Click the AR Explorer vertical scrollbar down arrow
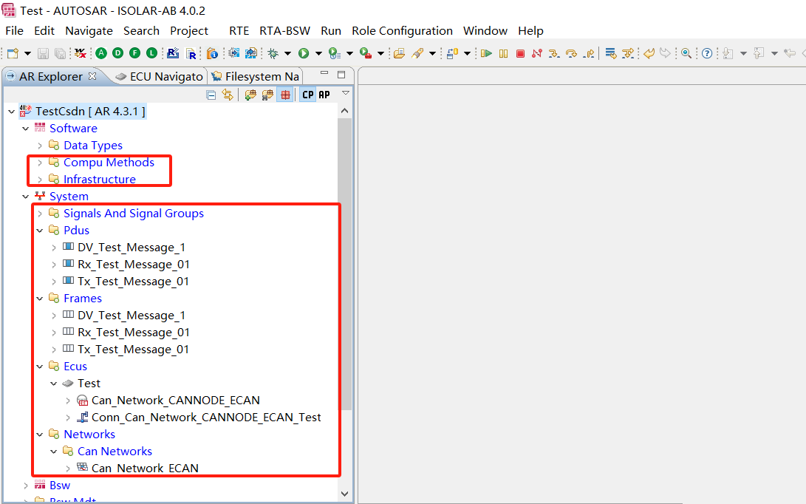This screenshot has height=504, width=806. [x=344, y=492]
